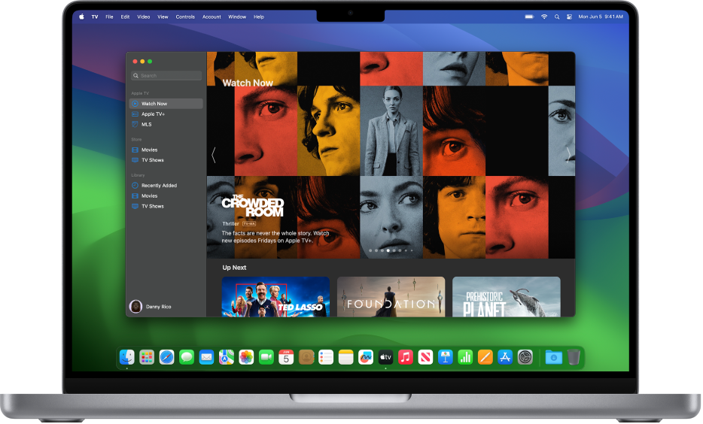Select Watch Now in the sidebar
Viewport: 703px width, 424px height.
[166, 104]
